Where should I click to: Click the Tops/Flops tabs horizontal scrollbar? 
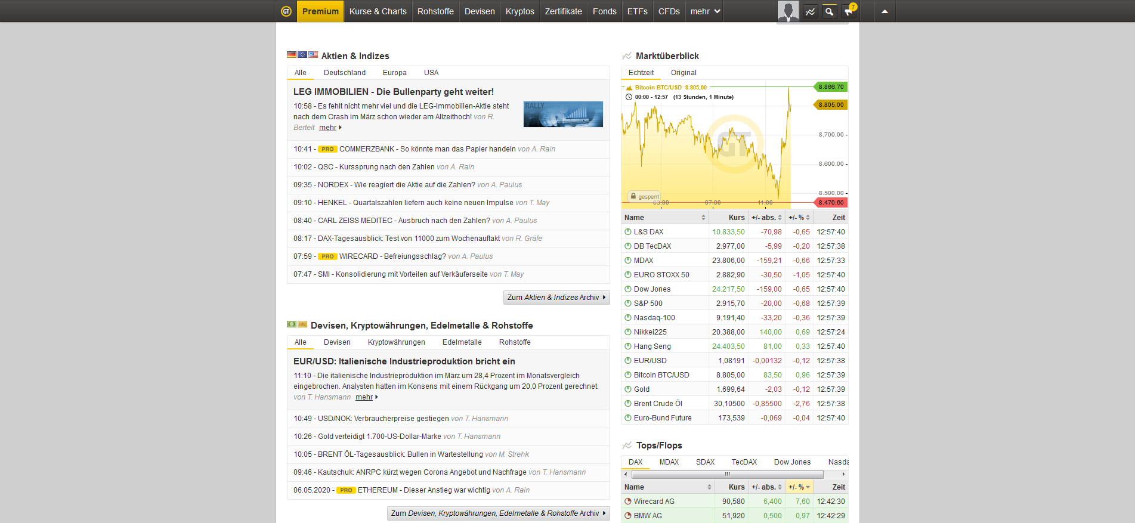(x=728, y=475)
